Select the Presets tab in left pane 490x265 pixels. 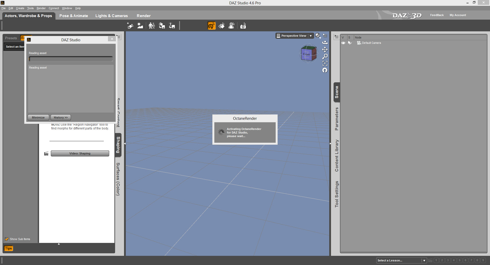[x=11, y=38]
